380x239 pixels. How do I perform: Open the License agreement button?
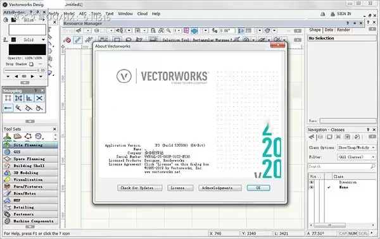coord(180,188)
